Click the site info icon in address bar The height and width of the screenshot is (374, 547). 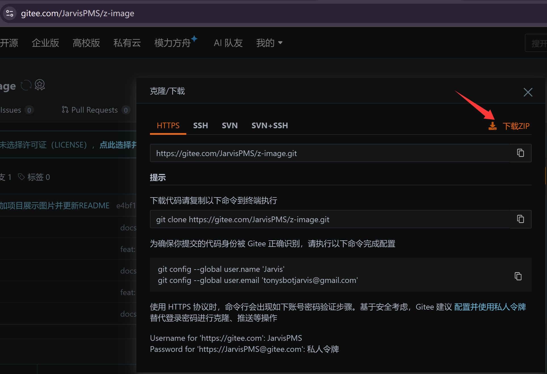pyautogui.click(x=10, y=13)
